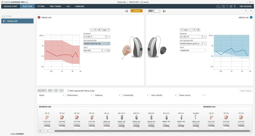Click the next step arrow icon at top right
Viewport: 255px width, 136px height.
tap(251, 11)
